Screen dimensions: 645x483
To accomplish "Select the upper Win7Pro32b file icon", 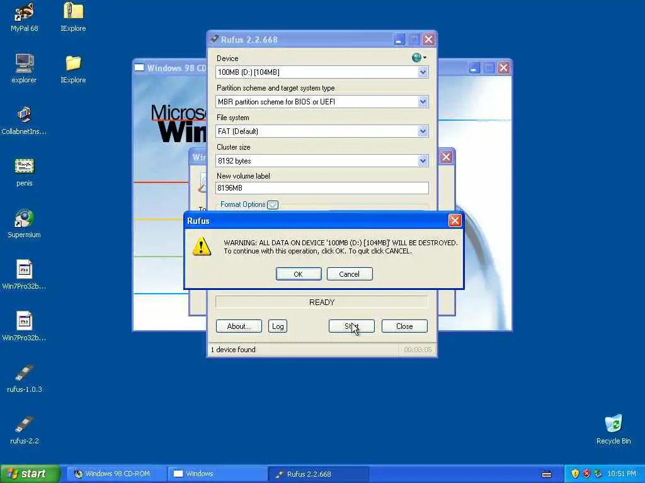I will 25,269.
